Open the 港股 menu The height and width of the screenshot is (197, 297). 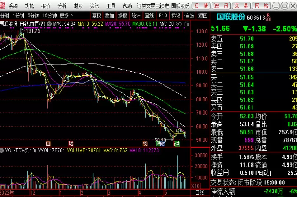(x=78, y=6)
